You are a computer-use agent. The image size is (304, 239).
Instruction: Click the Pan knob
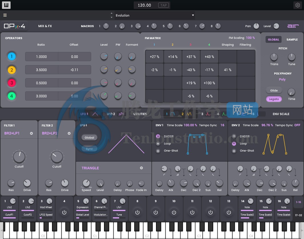(256, 26)
